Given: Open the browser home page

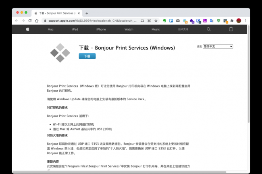Looking at the screenshot, I should [x=37, y=21].
